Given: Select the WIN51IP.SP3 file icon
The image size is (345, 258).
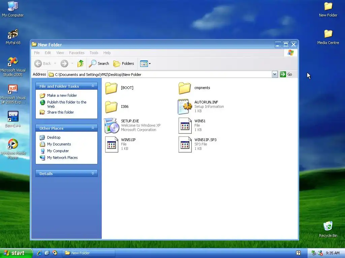Looking at the screenshot, I should tap(185, 144).
